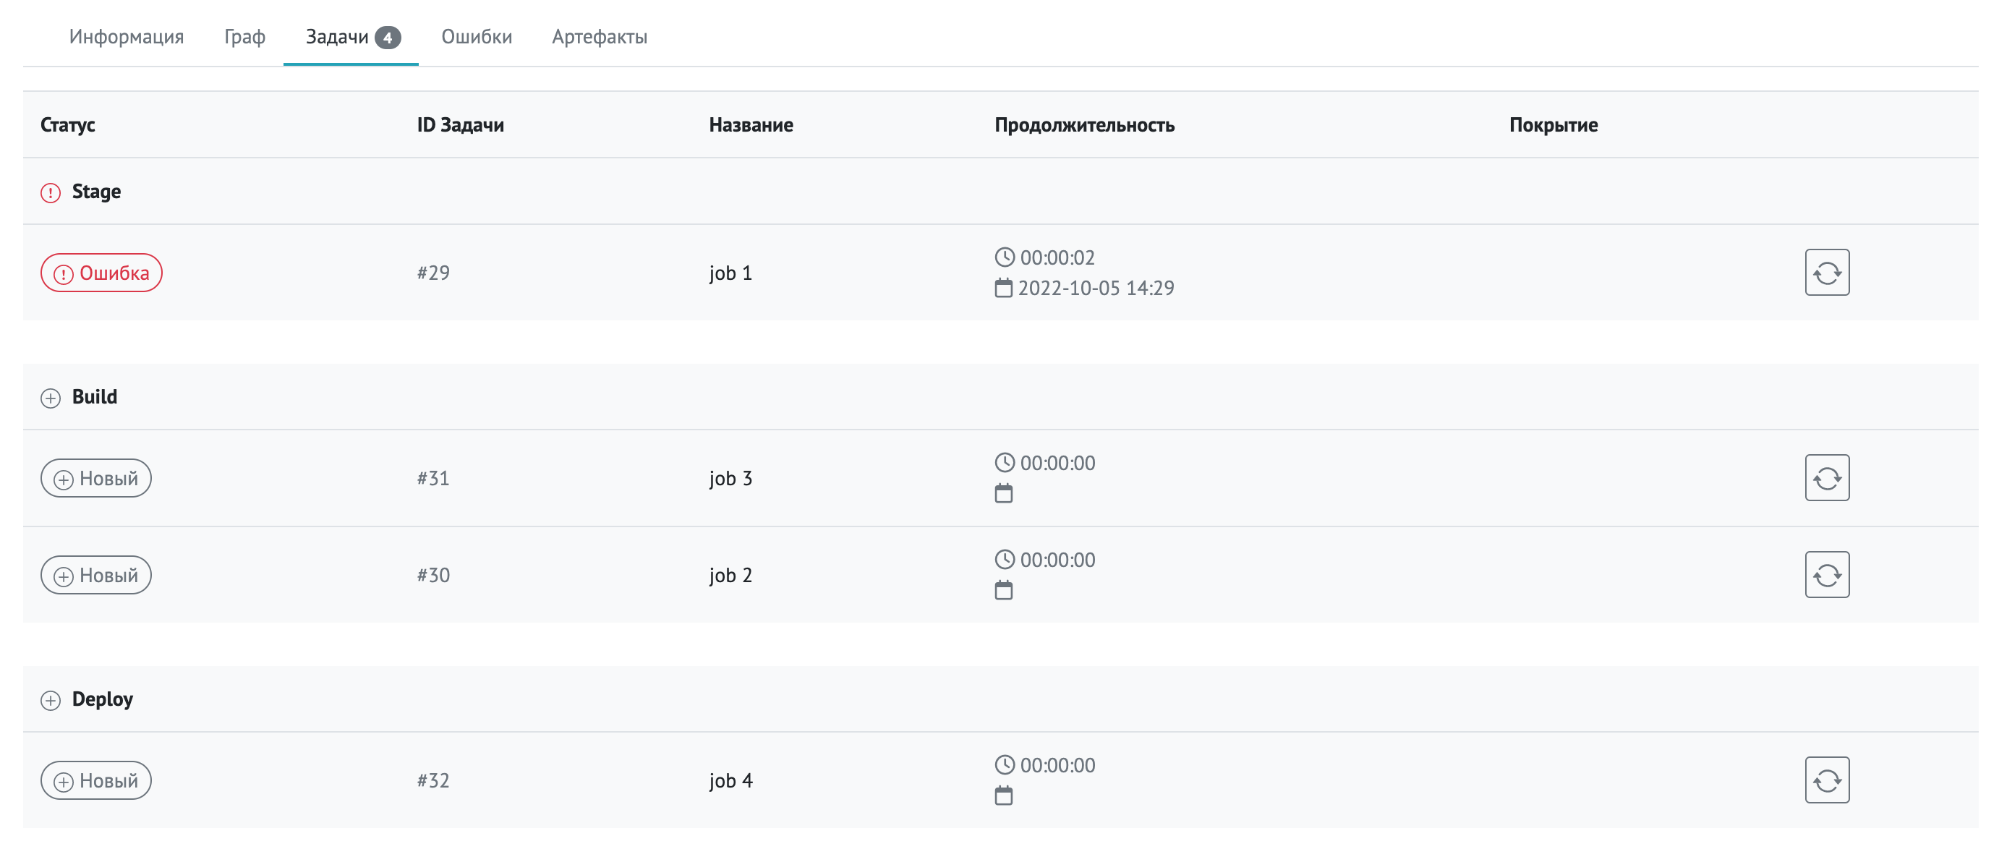
Task: Click duration 00:00:00 in job 3 row
Action: coord(1057,464)
